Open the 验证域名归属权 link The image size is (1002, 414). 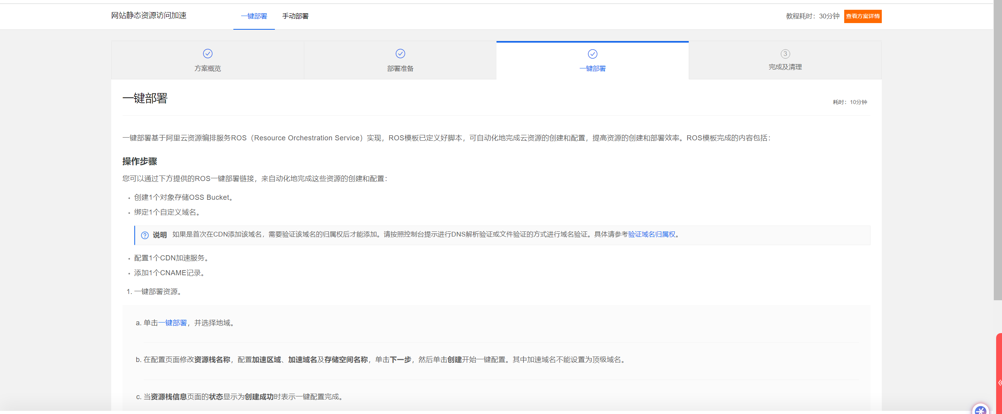tap(652, 234)
